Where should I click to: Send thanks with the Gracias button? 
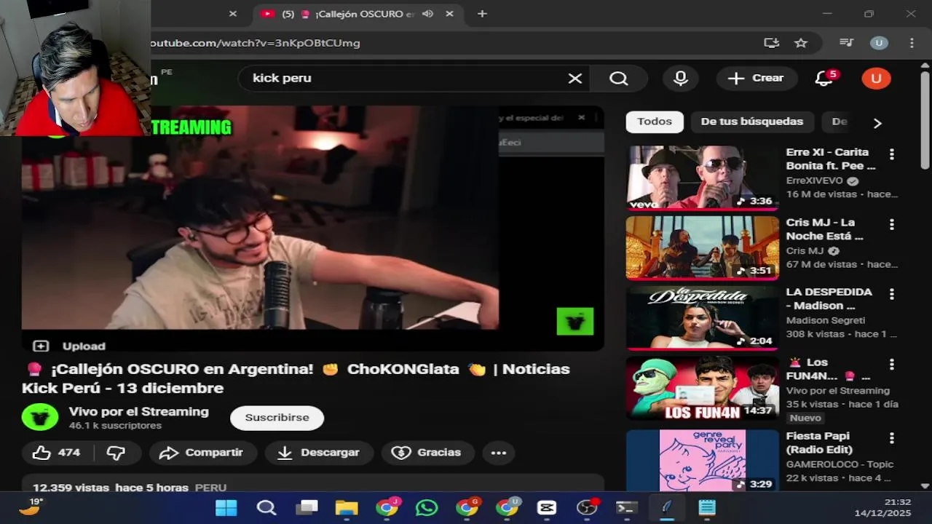(428, 453)
